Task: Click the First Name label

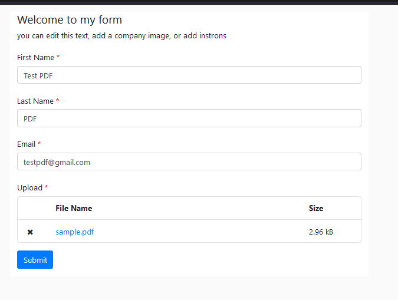Action: [x=35, y=58]
